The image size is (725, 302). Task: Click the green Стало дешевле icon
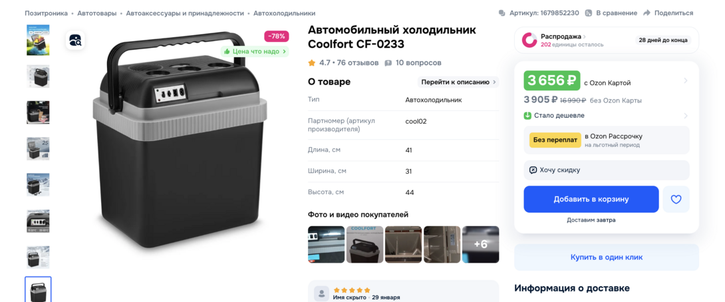pos(527,116)
